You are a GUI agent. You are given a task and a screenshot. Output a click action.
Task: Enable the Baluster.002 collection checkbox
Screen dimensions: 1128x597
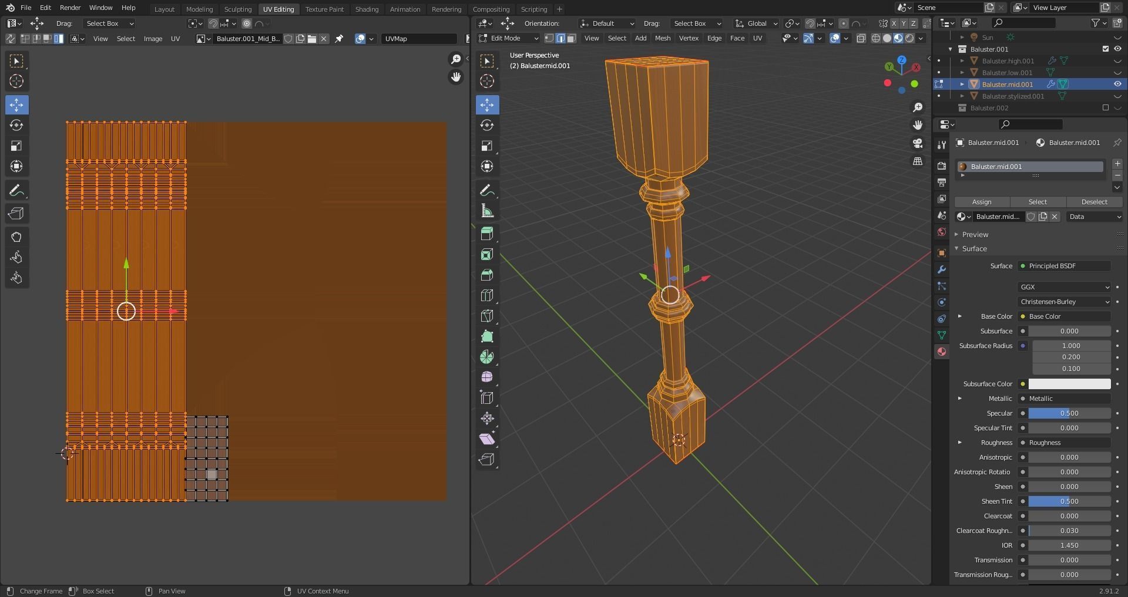point(1106,107)
